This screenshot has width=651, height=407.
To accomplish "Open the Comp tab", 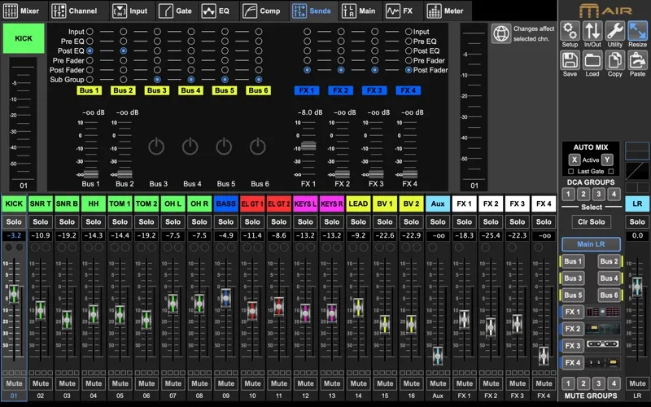I will (x=261, y=11).
